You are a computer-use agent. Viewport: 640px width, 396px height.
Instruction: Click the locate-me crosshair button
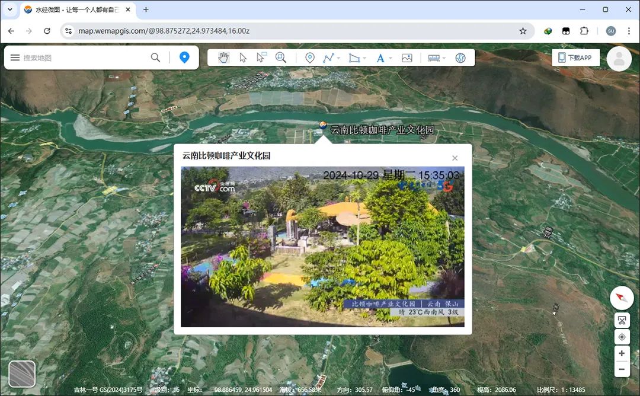pos(622,337)
